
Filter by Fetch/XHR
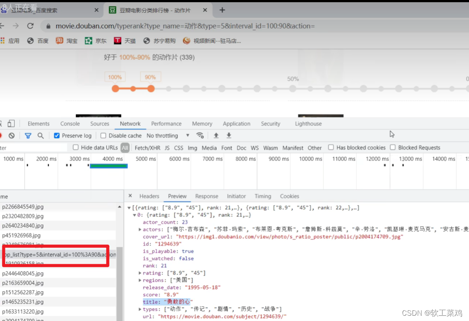[147, 148]
